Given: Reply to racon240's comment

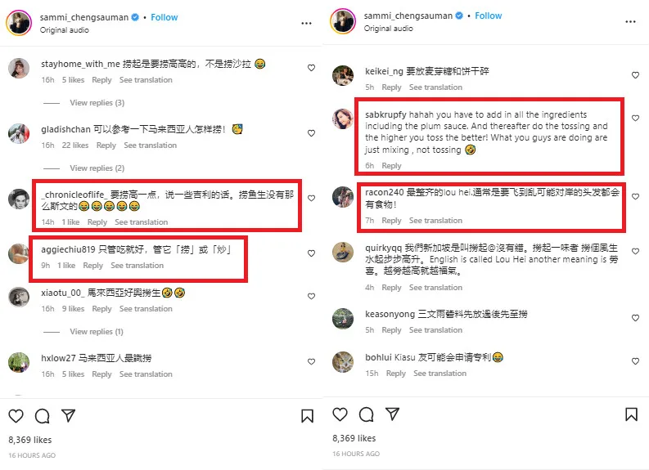Looking at the screenshot, I should [391, 221].
